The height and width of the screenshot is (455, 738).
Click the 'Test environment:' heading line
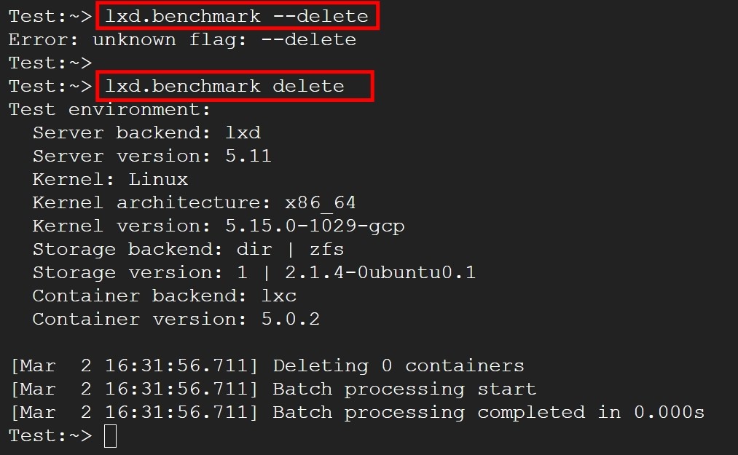[110, 110]
